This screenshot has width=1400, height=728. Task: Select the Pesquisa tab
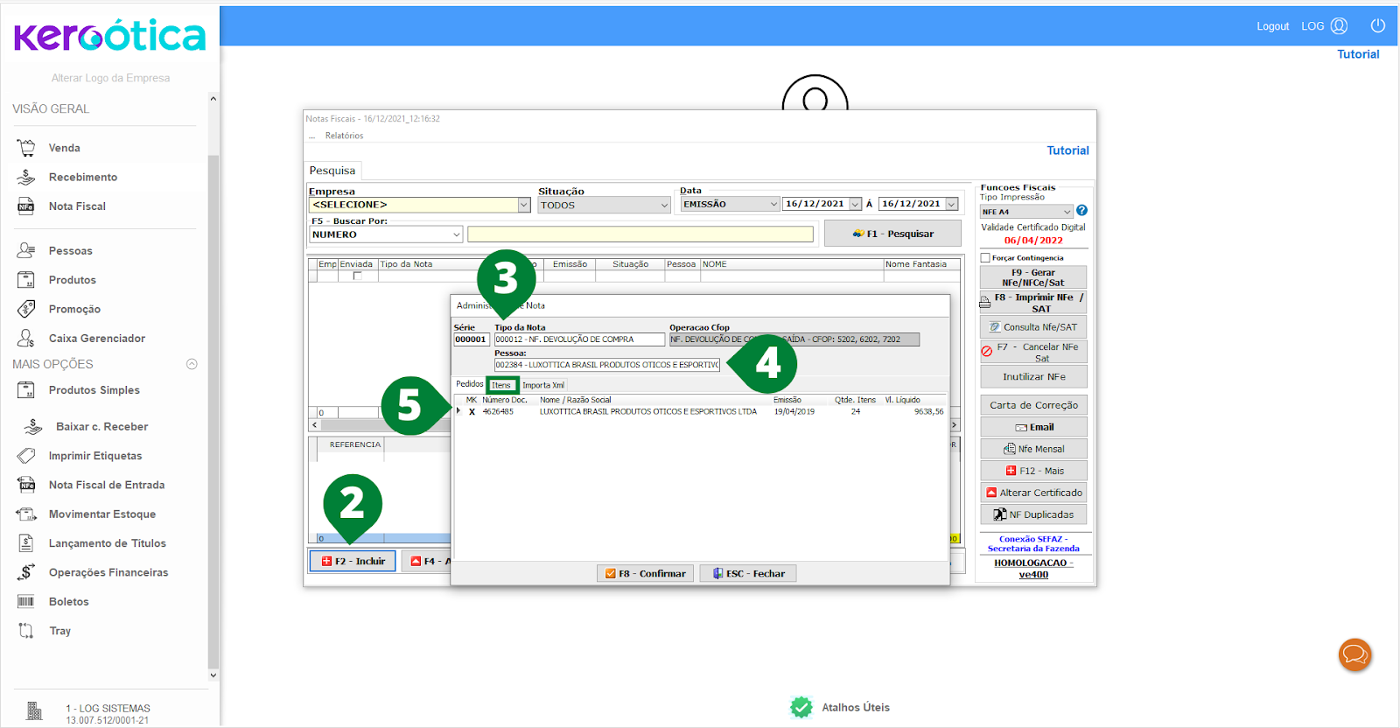click(332, 171)
